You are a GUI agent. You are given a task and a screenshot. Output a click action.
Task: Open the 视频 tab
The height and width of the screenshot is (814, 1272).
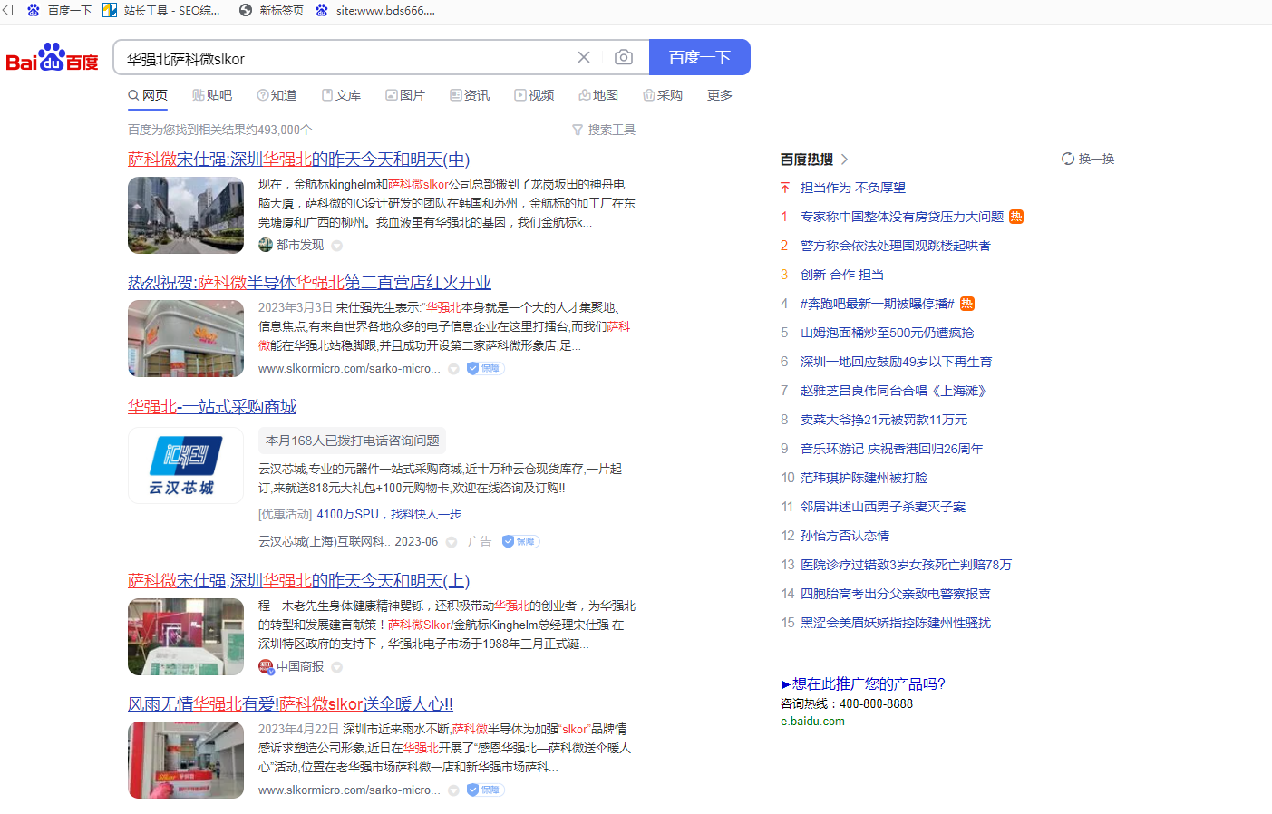pyautogui.click(x=534, y=95)
